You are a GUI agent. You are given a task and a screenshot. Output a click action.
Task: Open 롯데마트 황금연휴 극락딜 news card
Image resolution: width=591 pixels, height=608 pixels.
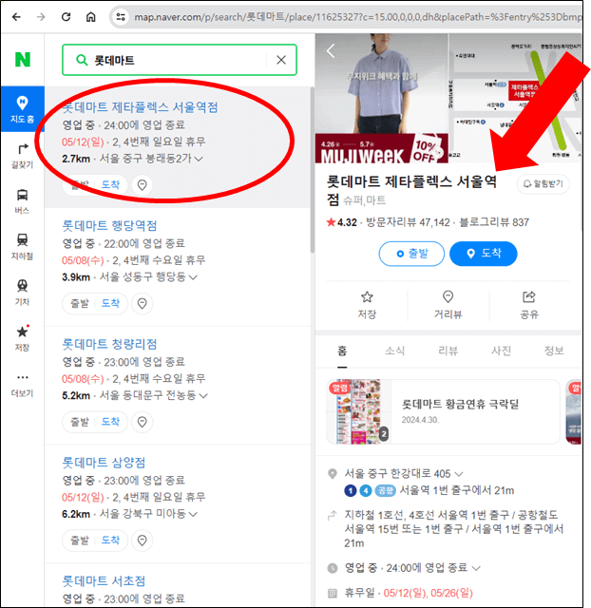[443, 411]
